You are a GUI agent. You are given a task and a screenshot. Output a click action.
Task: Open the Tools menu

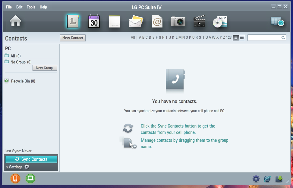pyautogui.click(x=31, y=7)
